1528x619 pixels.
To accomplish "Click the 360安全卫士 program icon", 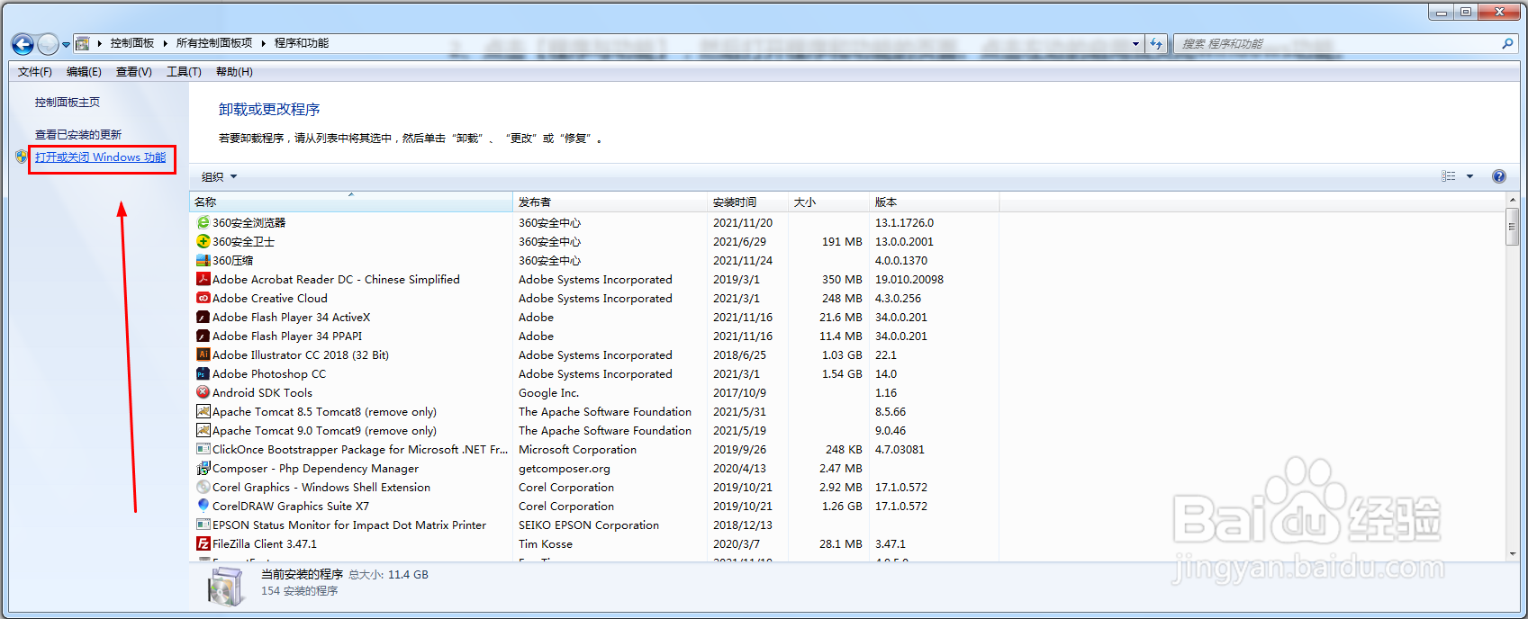I will tap(203, 241).
